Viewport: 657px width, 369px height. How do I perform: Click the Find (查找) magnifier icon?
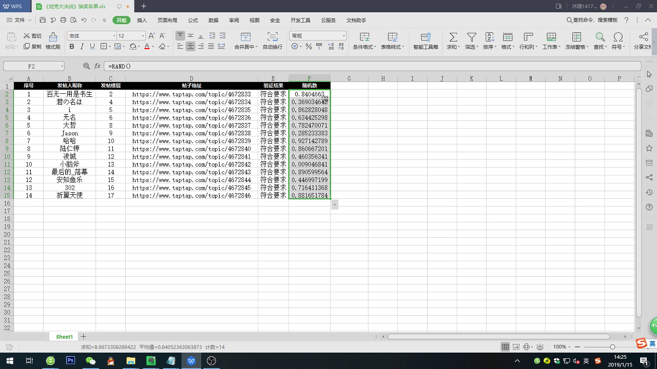pyautogui.click(x=600, y=37)
